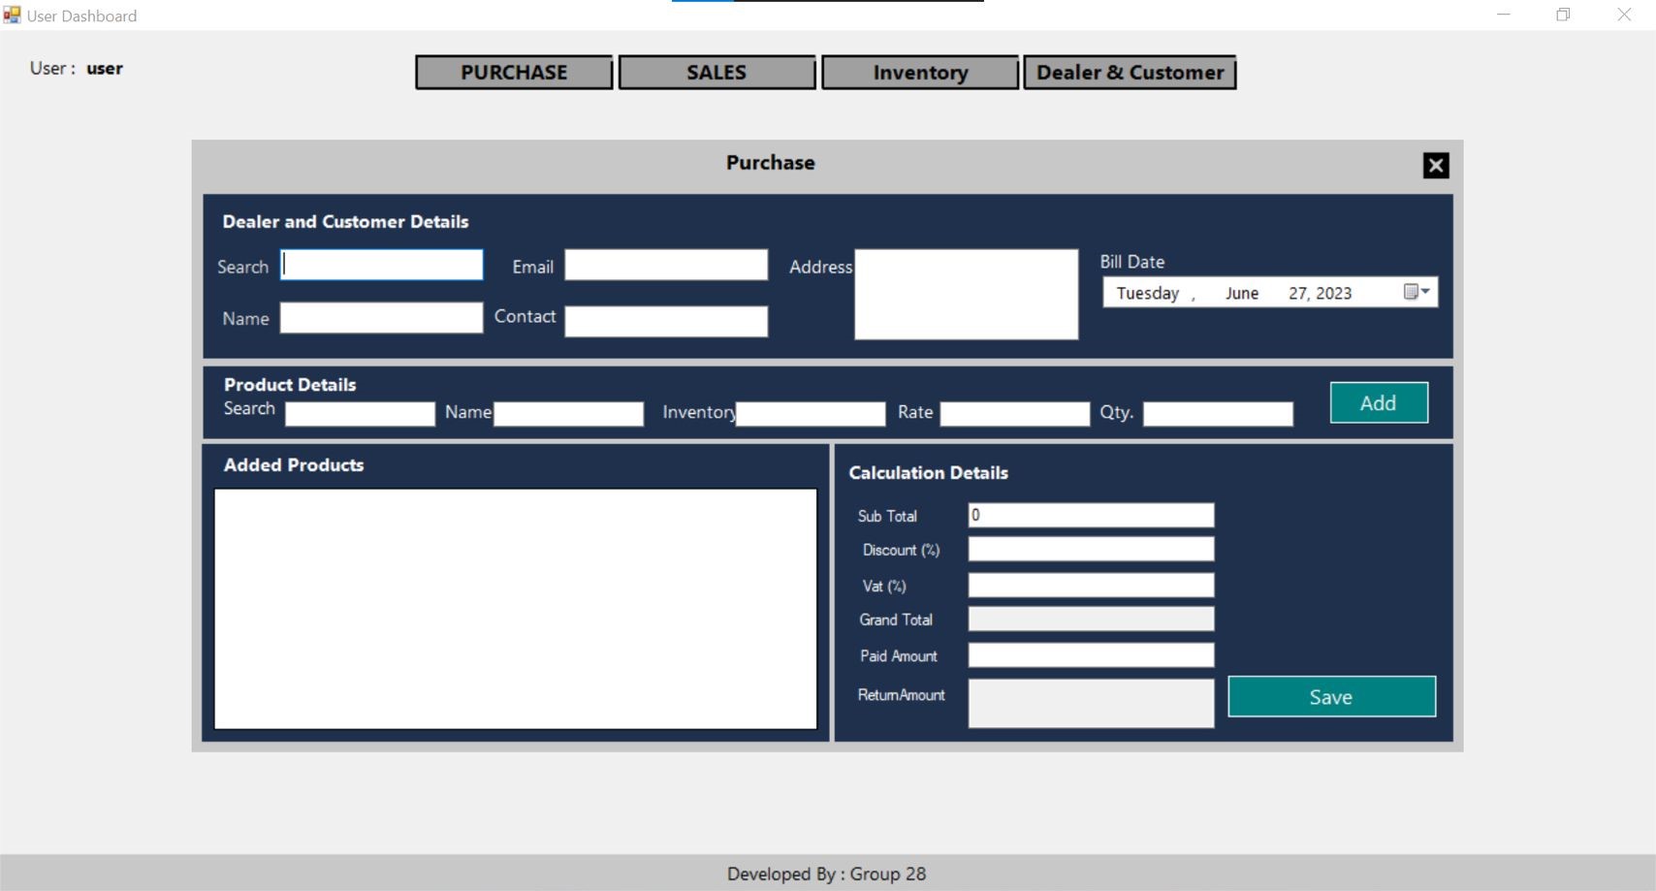Click the Discount (%) field
1656x891 pixels.
[x=1090, y=549]
